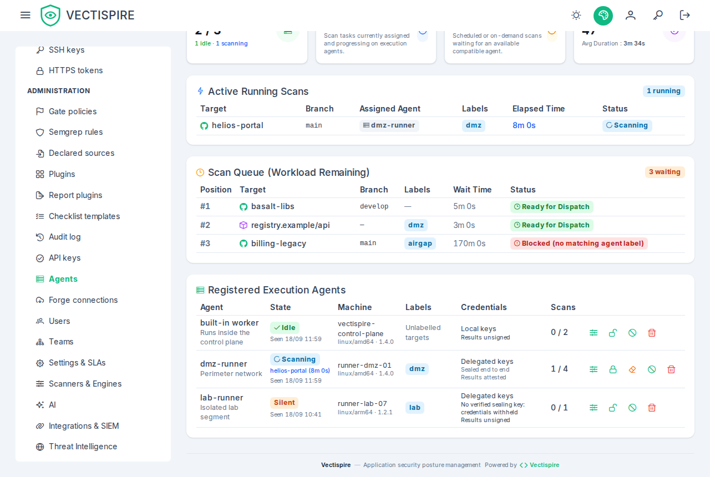This screenshot has width=710, height=477.
Task: Open settings sliders for built-in worker
Action: point(594,333)
